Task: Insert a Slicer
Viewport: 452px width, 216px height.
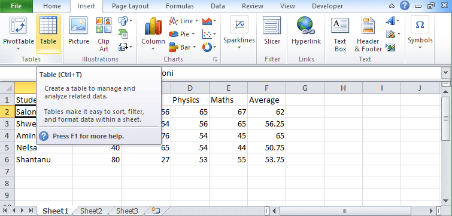Action: [272, 31]
